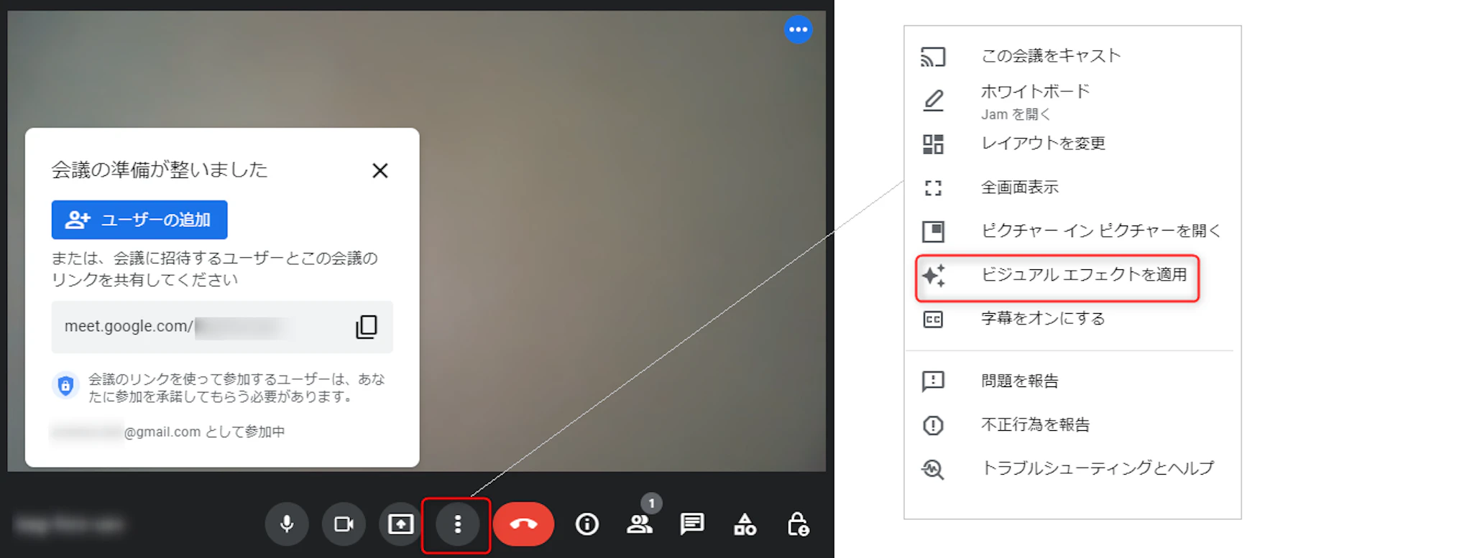The height and width of the screenshot is (558, 1472).
Task: Open the three-dot more options menu
Action: (457, 525)
